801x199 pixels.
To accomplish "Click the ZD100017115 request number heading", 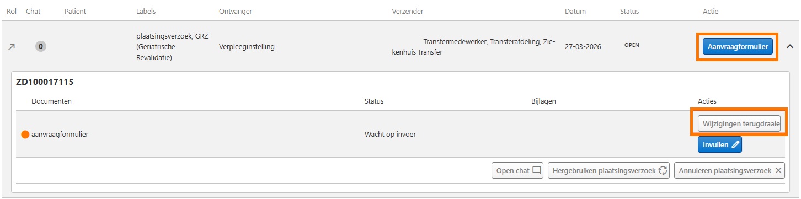I will coord(45,82).
